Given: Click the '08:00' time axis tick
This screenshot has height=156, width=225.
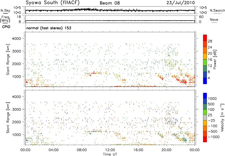Looking at the screenshot, I should click(x=82, y=150).
